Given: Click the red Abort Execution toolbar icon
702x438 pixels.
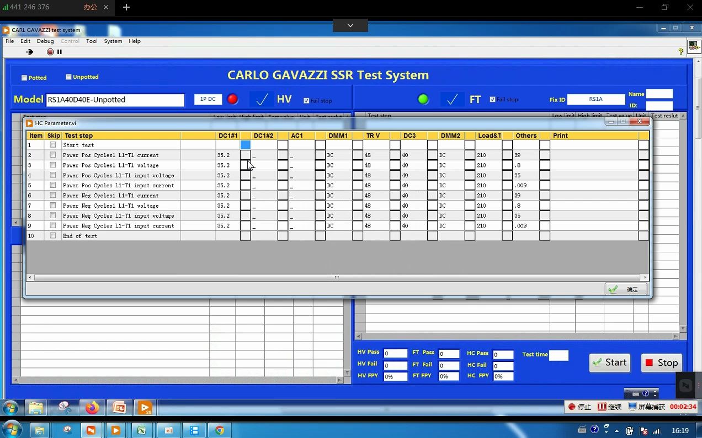Looking at the screenshot, I should coord(50,52).
